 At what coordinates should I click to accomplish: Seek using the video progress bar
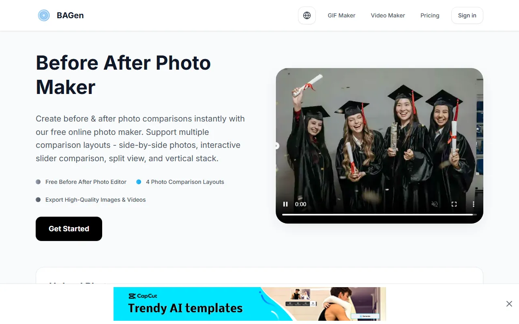coord(379,214)
